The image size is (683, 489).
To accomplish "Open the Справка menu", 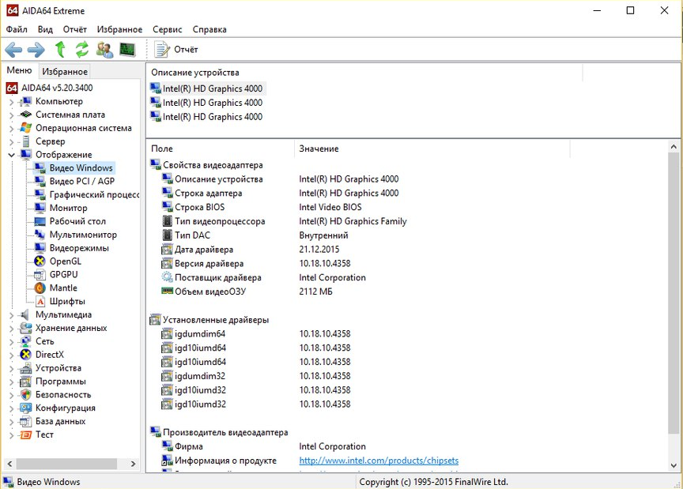I will pos(209,29).
